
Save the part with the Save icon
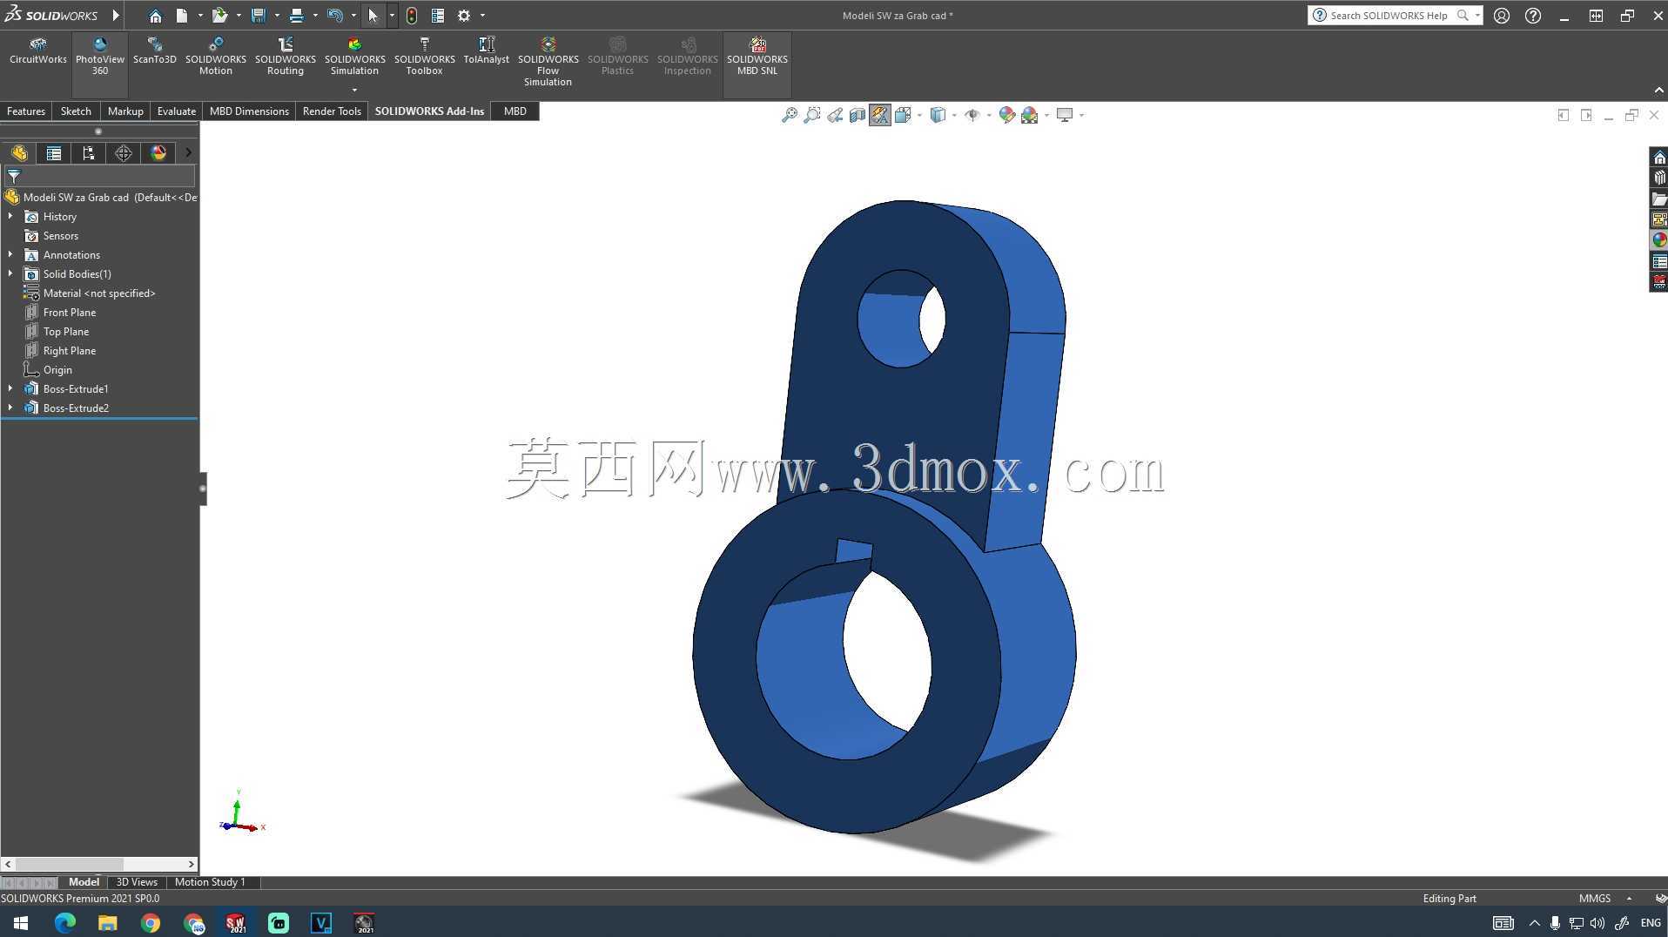coord(259,16)
